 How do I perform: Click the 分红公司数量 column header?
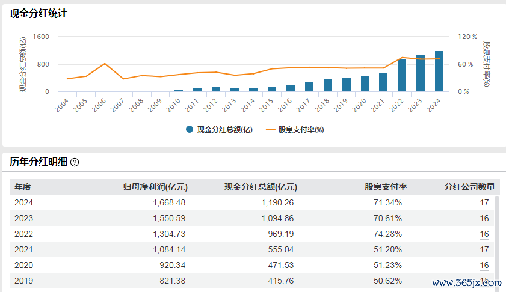click(x=469, y=187)
